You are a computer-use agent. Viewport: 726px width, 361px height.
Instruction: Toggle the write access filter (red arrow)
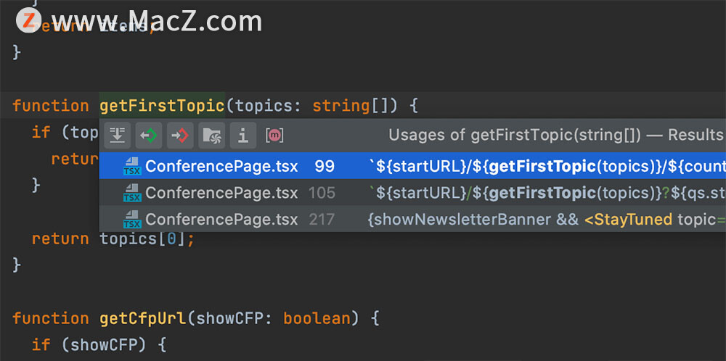[x=180, y=136]
